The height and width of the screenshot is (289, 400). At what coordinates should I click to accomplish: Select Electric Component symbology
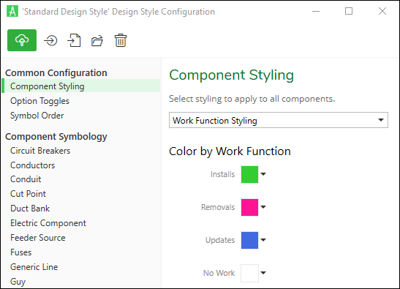[x=48, y=223]
